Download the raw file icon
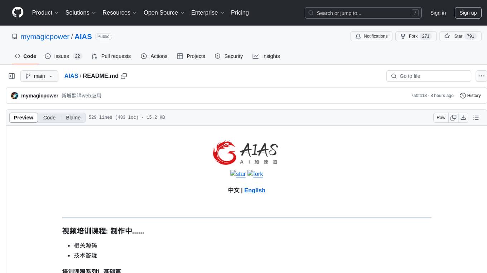Screen dimensions: 487x273 pyautogui.click(x=463, y=118)
